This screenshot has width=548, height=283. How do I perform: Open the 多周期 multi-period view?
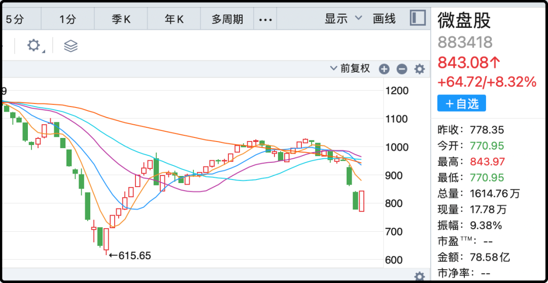click(227, 19)
